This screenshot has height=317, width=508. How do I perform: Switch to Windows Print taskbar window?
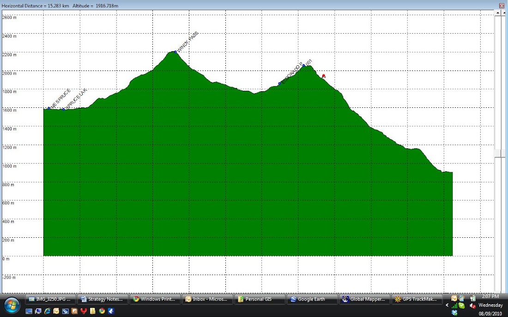[155, 299]
